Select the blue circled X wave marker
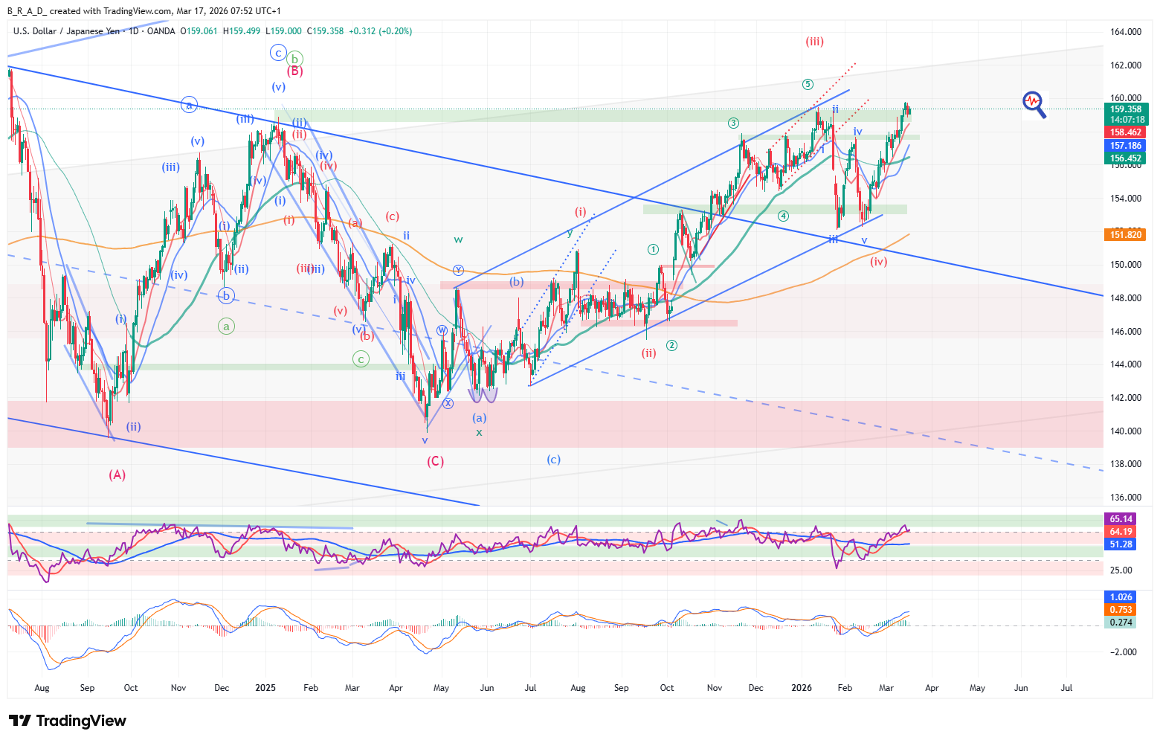This screenshot has height=743, width=1160. pos(448,403)
